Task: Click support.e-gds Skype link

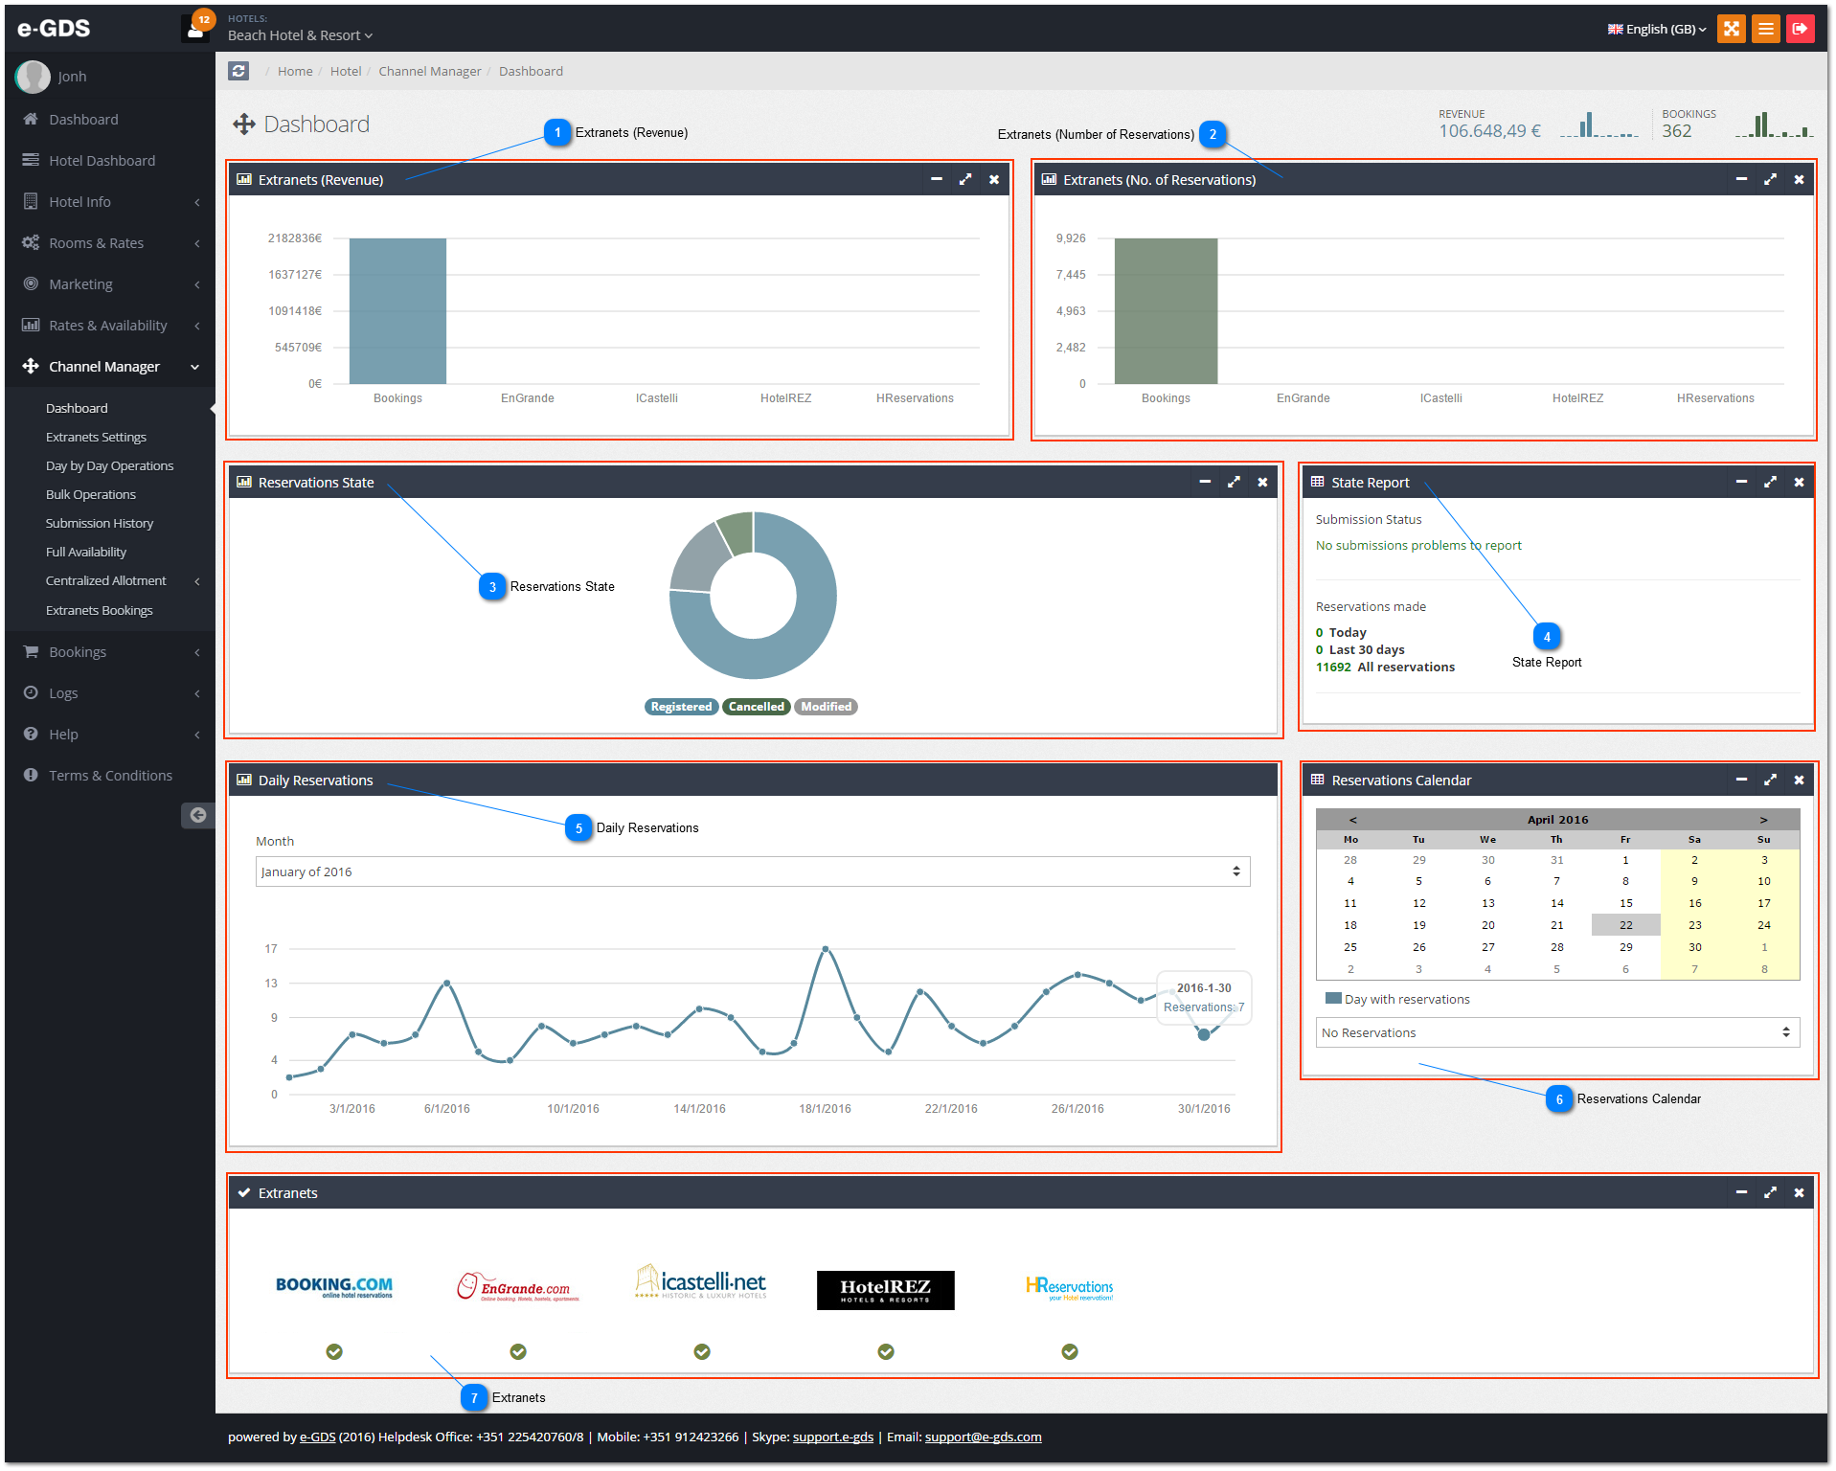Action: tap(833, 1437)
